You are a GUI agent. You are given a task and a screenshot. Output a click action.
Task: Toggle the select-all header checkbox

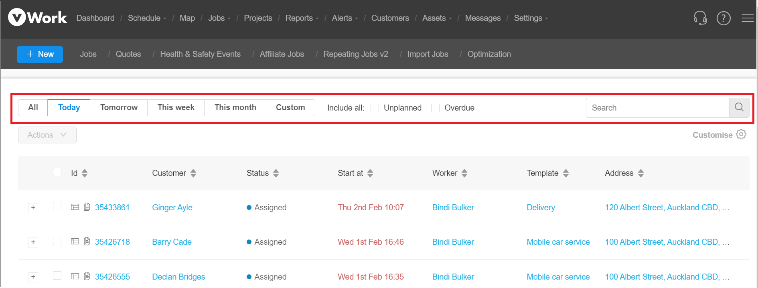coord(57,172)
